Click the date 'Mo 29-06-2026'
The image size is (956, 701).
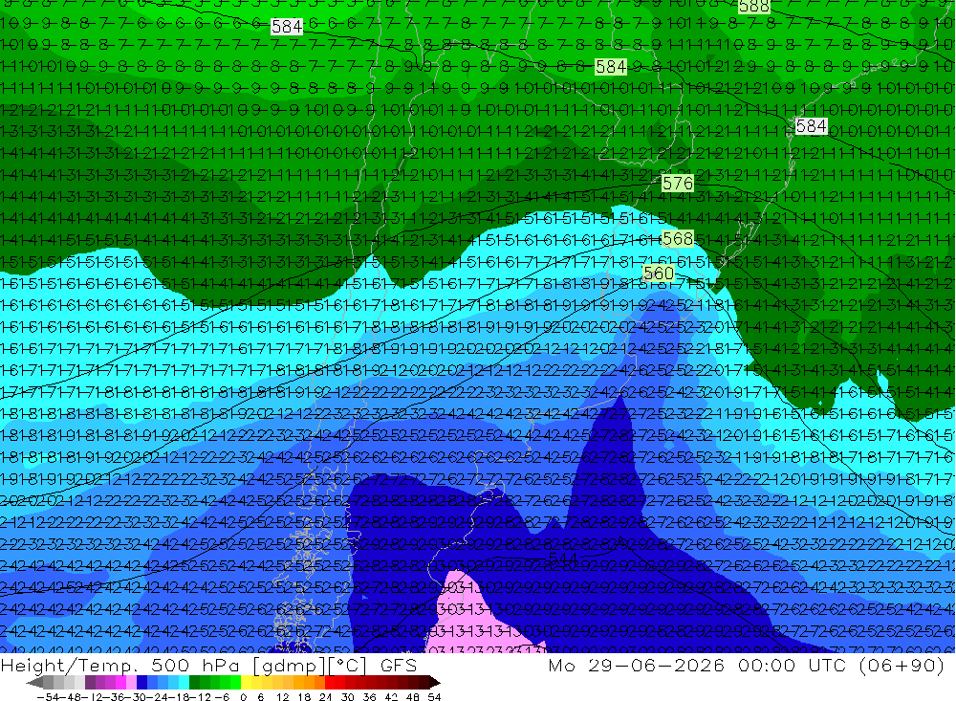pyautogui.click(x=636, y=665)
